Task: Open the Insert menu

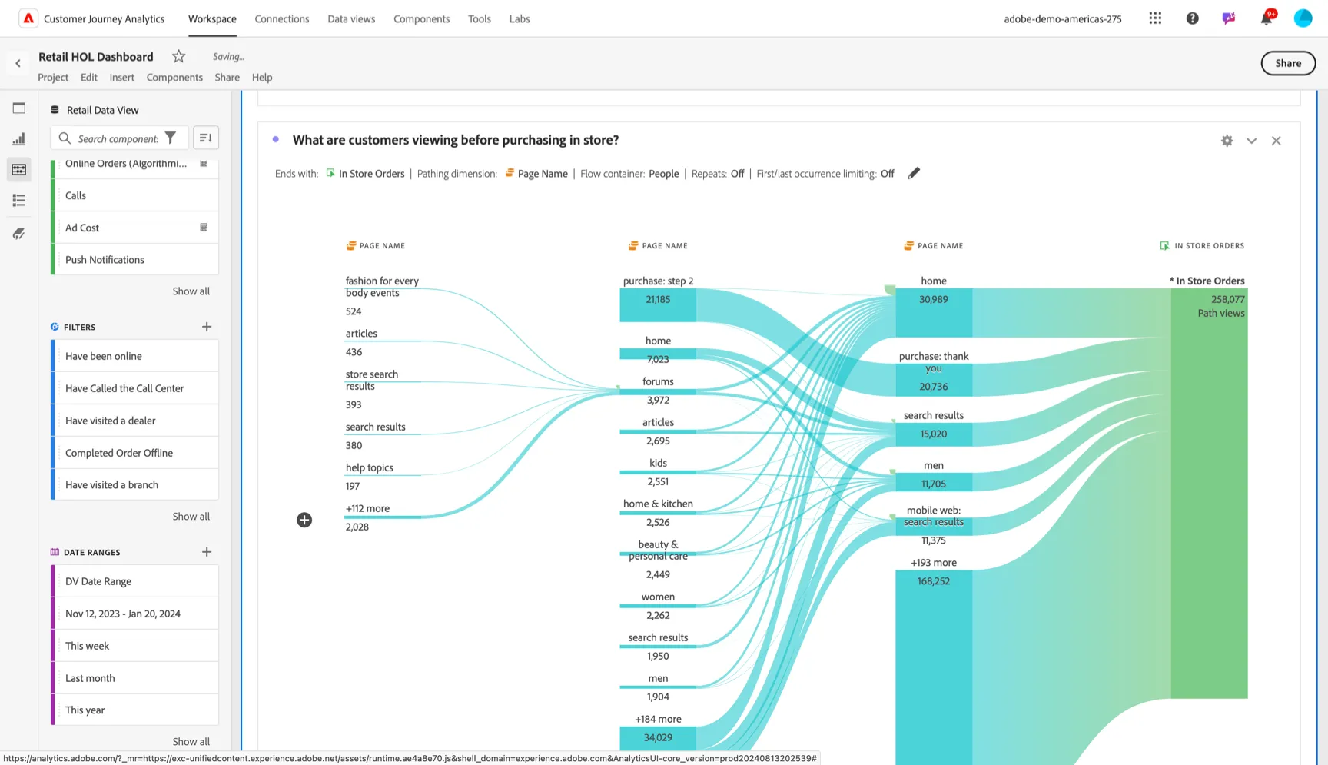Action: pos(121,77)
